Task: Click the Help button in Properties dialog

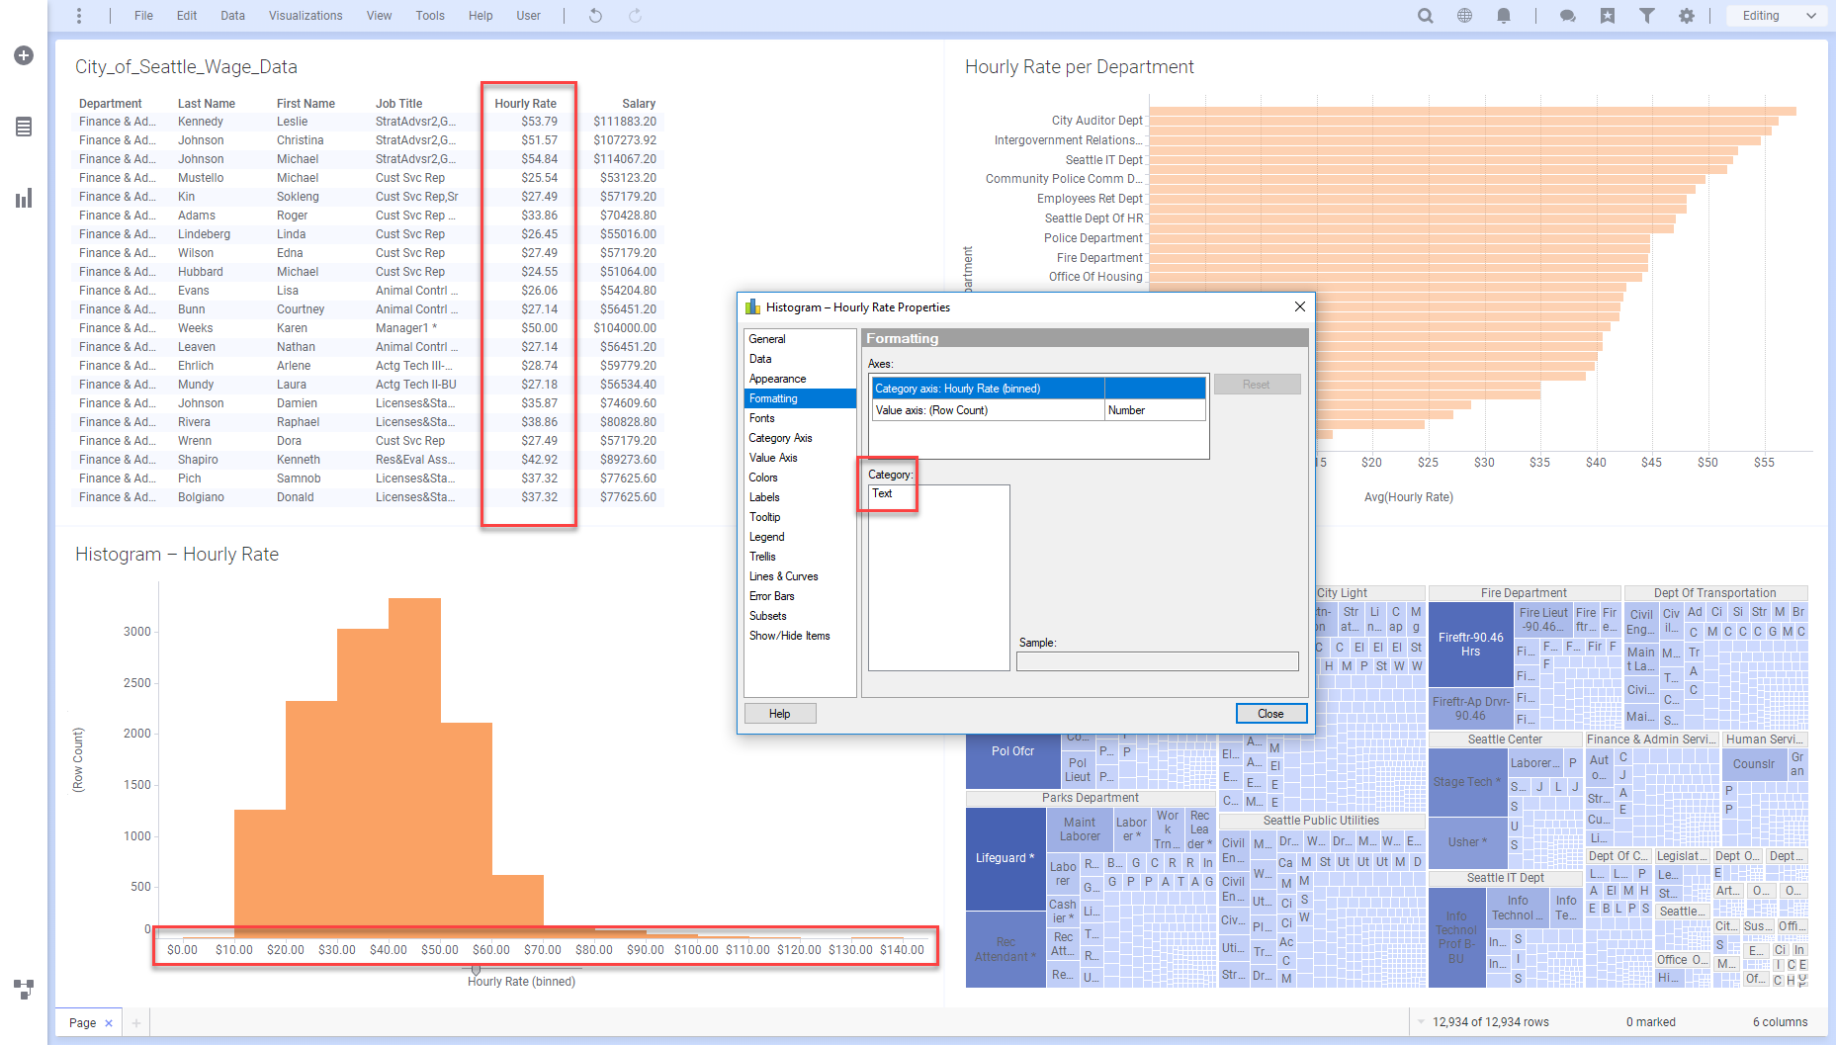Action: (779, 714)
